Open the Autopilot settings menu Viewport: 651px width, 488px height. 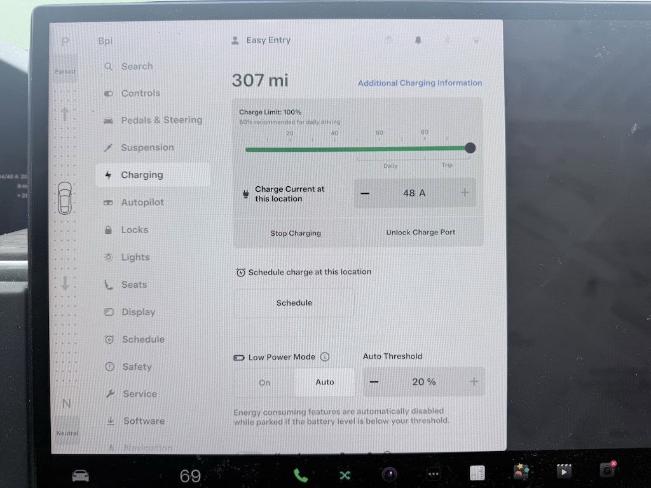point(142,203)
